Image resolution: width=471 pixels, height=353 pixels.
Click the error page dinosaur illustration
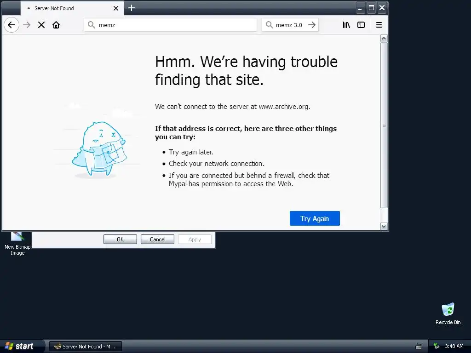(x=100, y=149)
